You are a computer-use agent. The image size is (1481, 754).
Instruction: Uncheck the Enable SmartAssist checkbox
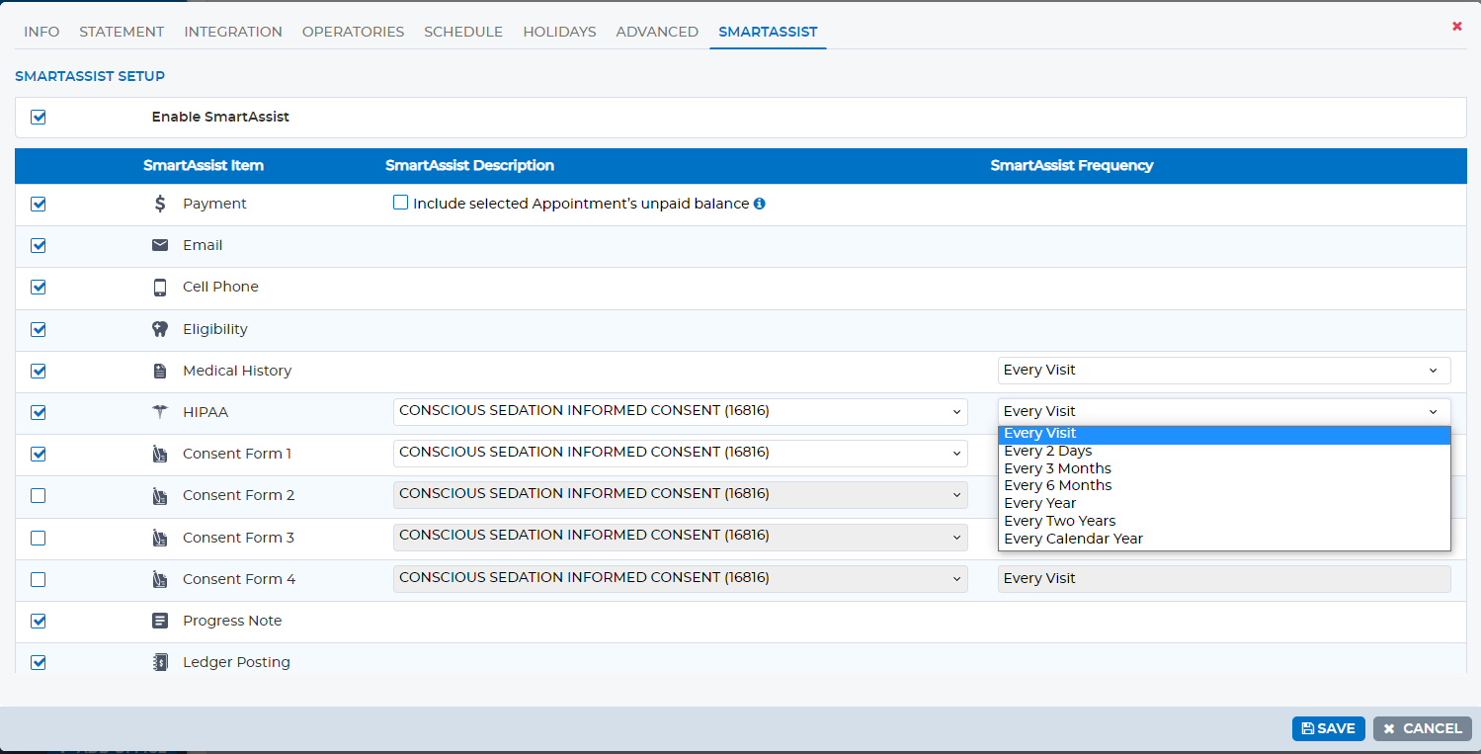click(39, 118)
